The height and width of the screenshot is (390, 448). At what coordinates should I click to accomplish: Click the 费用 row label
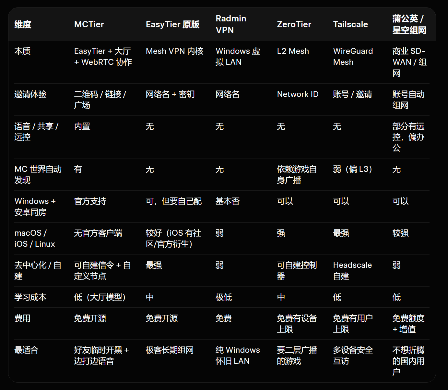pos(22,318)
